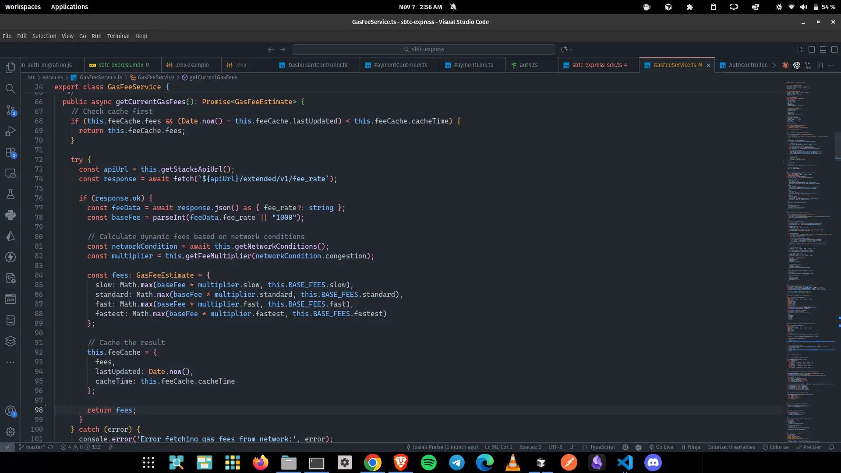Select the Python extension icon in sidebar
Viewport: 841px width, 473px height.
[x=11, y=215]
